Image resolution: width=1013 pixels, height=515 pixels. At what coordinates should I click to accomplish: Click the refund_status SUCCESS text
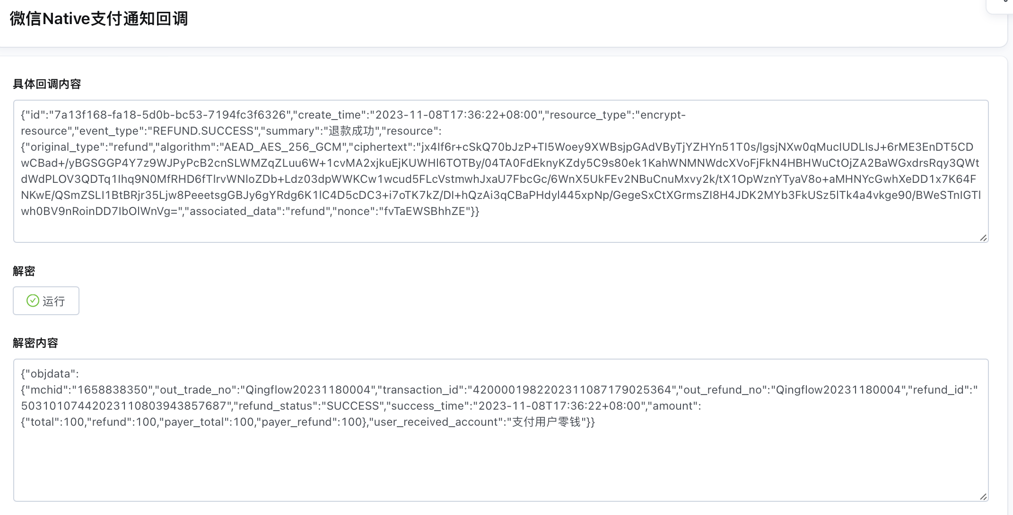(x=353, y=406)
